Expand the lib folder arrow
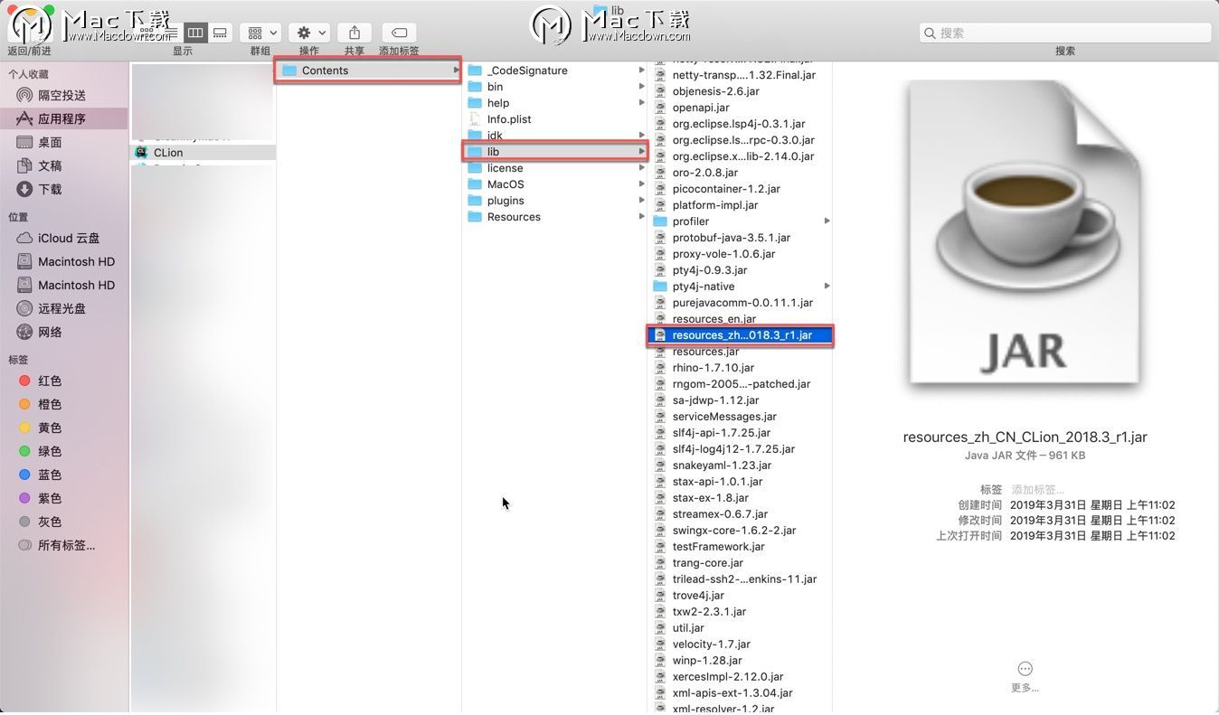Screen dimensions: 1219x715 point(641,152)
